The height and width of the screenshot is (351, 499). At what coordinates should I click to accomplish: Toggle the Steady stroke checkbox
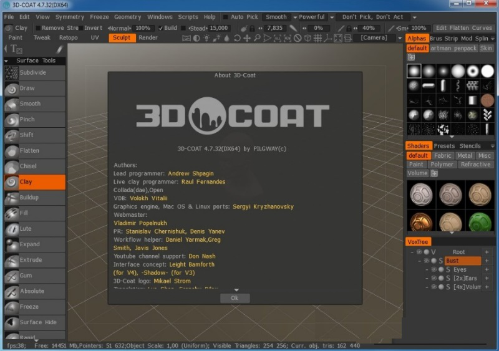coord(183,28)
